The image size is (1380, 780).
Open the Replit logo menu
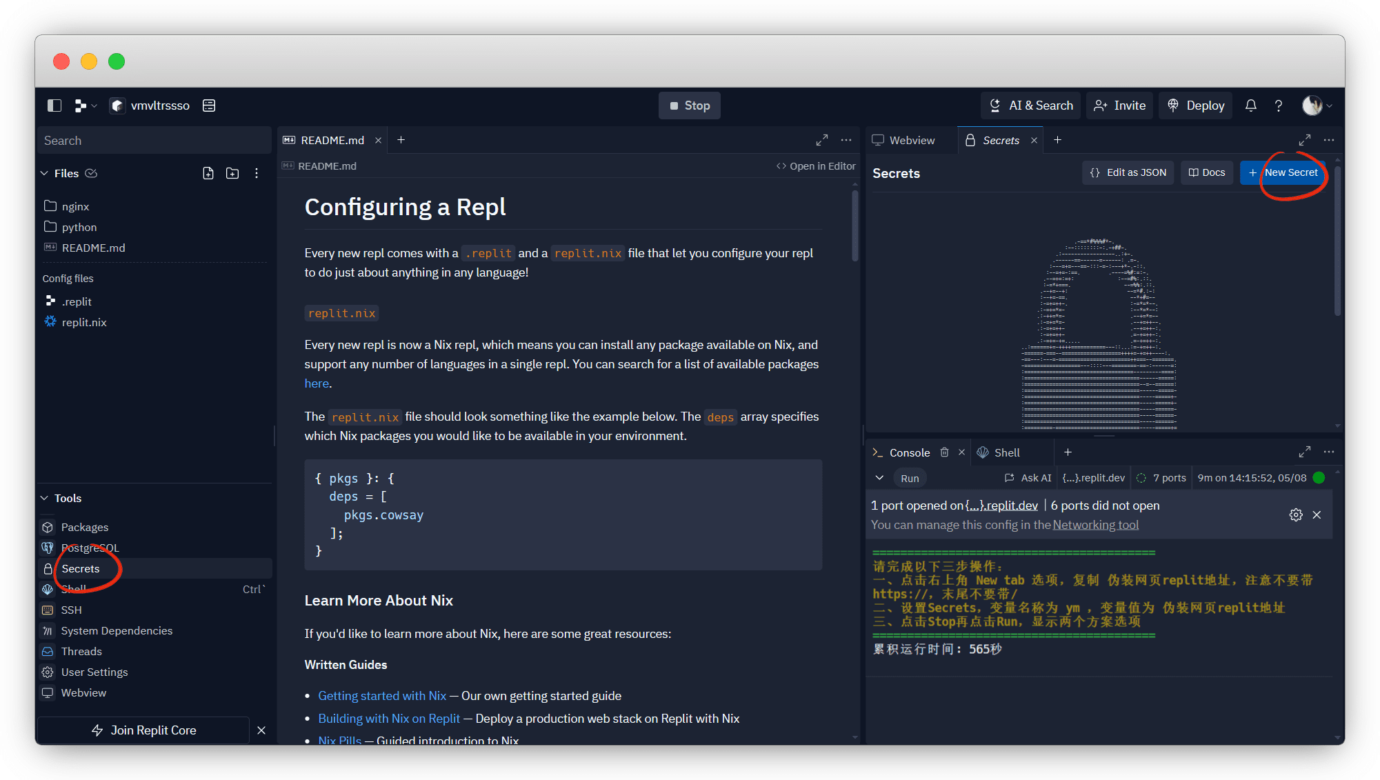click(86, 106)
